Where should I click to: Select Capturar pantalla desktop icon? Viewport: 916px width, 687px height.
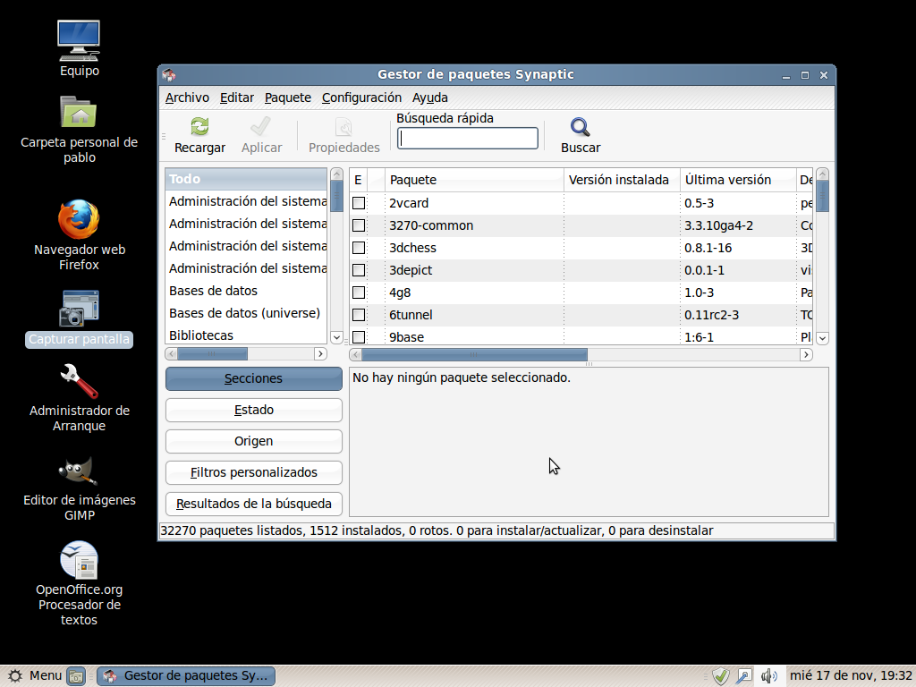79,309
